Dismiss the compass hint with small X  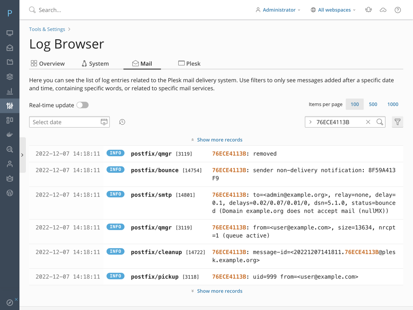click(x=16, y=299)
